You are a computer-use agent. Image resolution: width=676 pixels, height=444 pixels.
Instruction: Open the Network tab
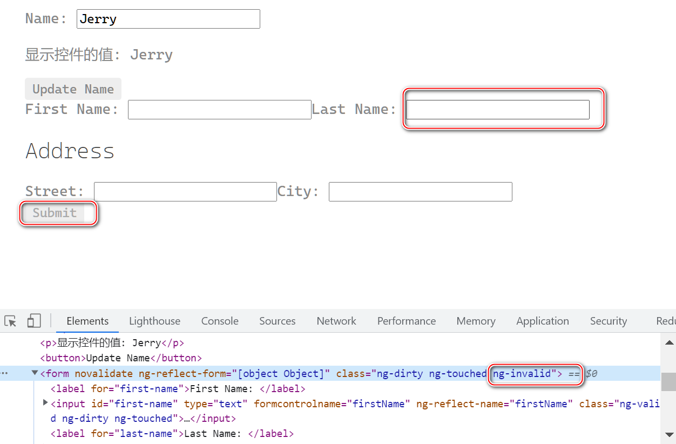click(336, 321)
